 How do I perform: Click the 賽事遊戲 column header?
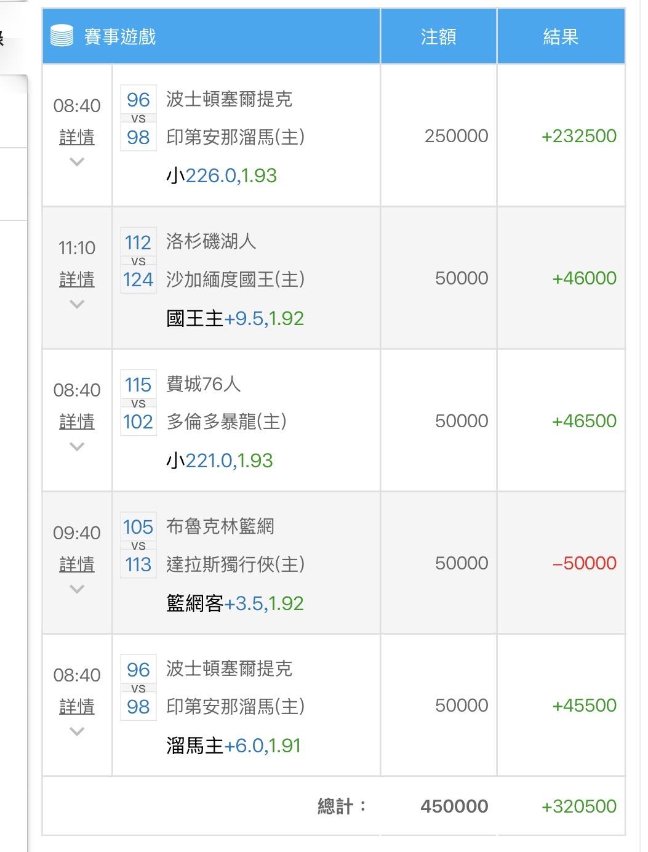click(120, 37)
